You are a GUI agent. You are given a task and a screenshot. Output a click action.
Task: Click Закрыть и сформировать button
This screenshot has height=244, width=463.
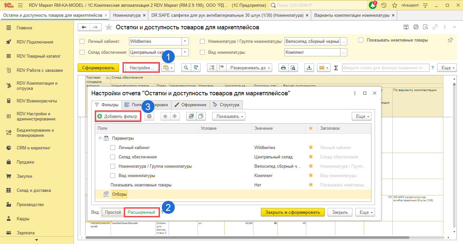pyautogui.click(x=292, y=212)
